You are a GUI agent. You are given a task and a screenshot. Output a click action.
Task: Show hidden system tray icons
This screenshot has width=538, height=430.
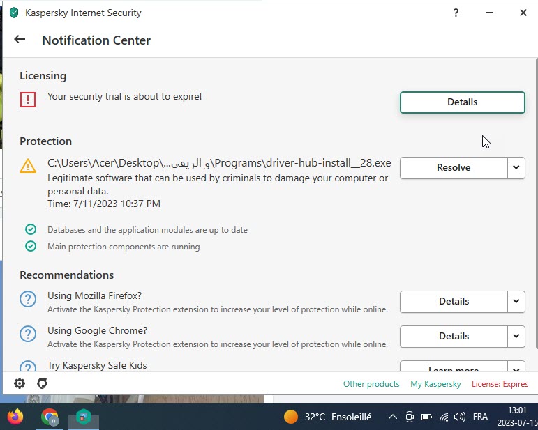point(393,417)
